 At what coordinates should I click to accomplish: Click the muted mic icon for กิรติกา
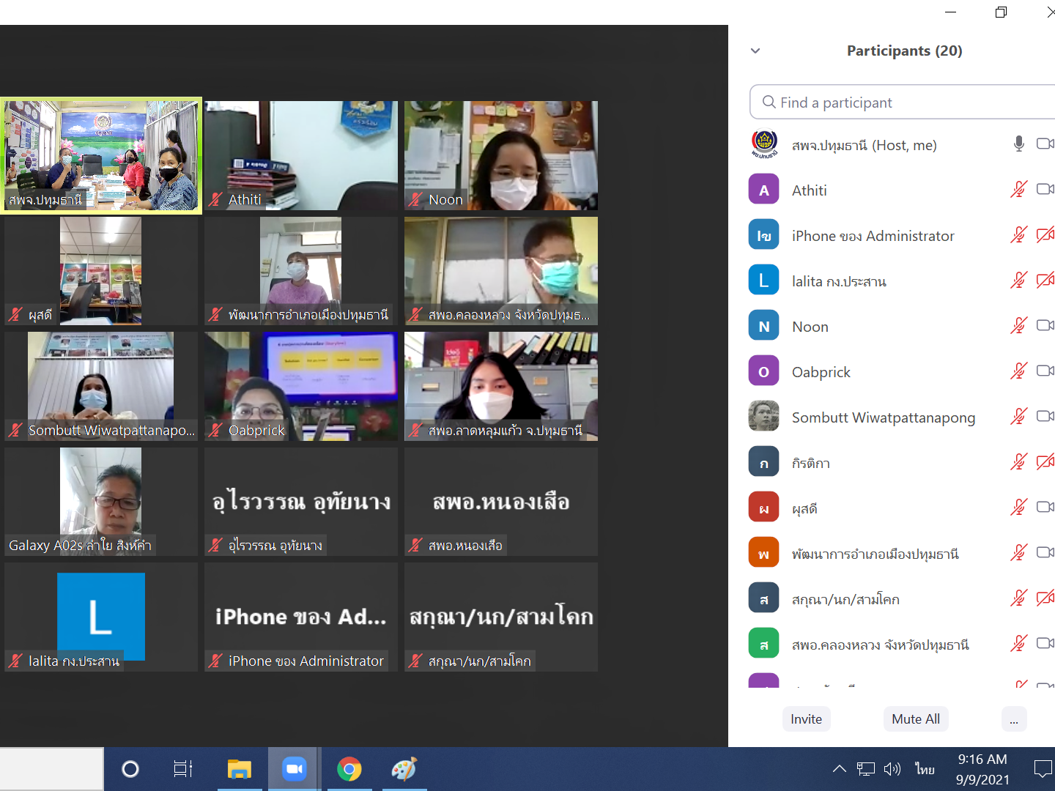point(1018,462)
